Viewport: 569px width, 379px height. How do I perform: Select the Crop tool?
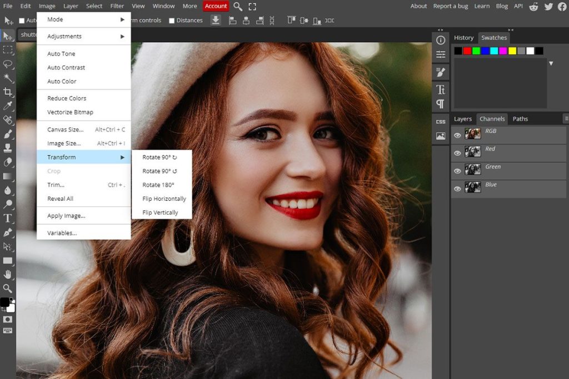[8, 92]
